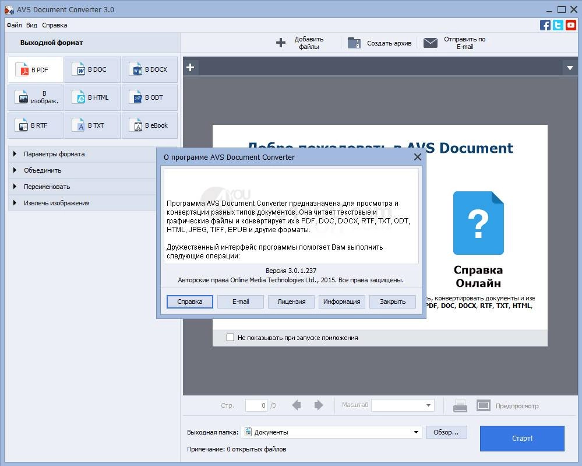Open the document tabs dropdown arrow
The width and height of the screenshot is (582, 466).
click(570, 68)
